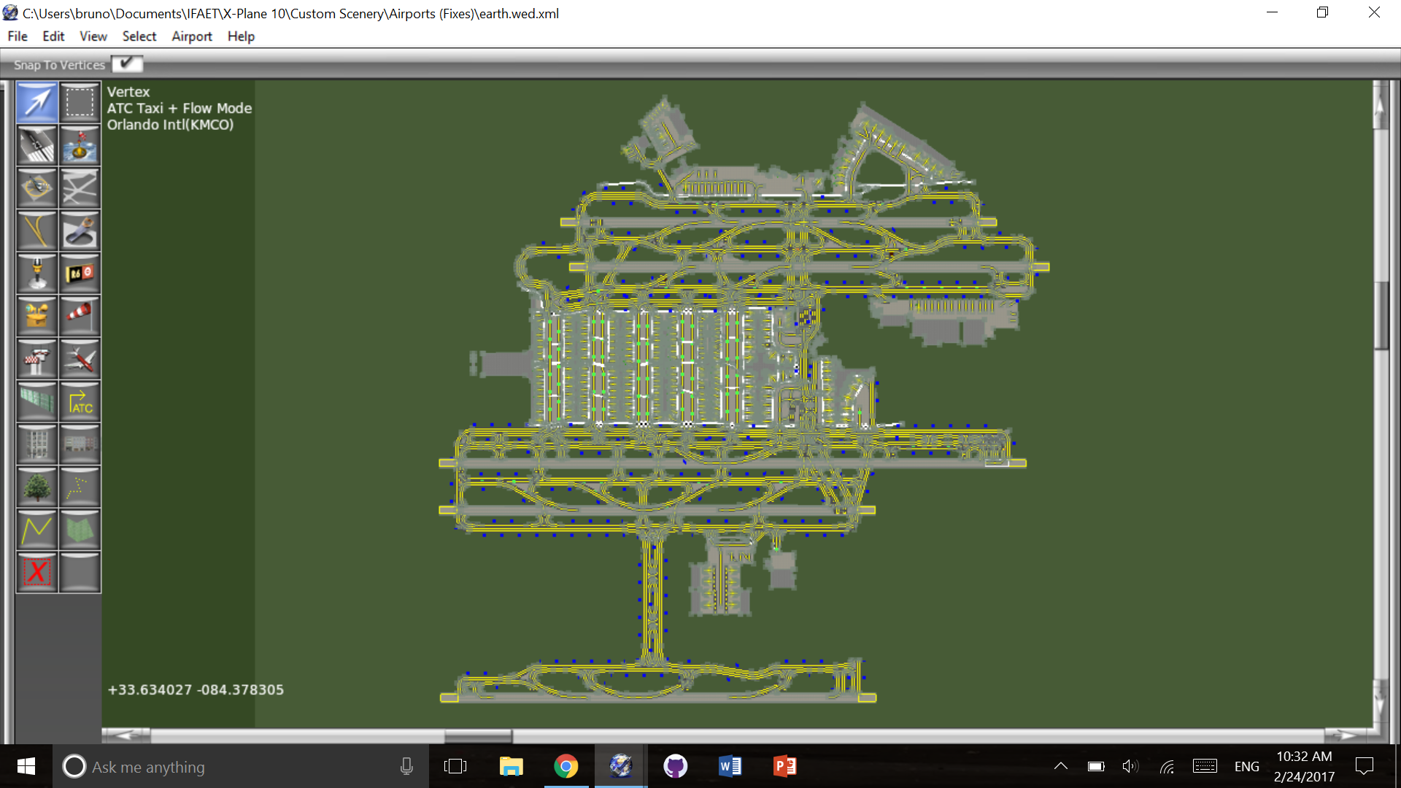Show hidden system tray icons chevron
Image resolution: width=1401 pixels, height=788 pixels.
click(1061, 766)
